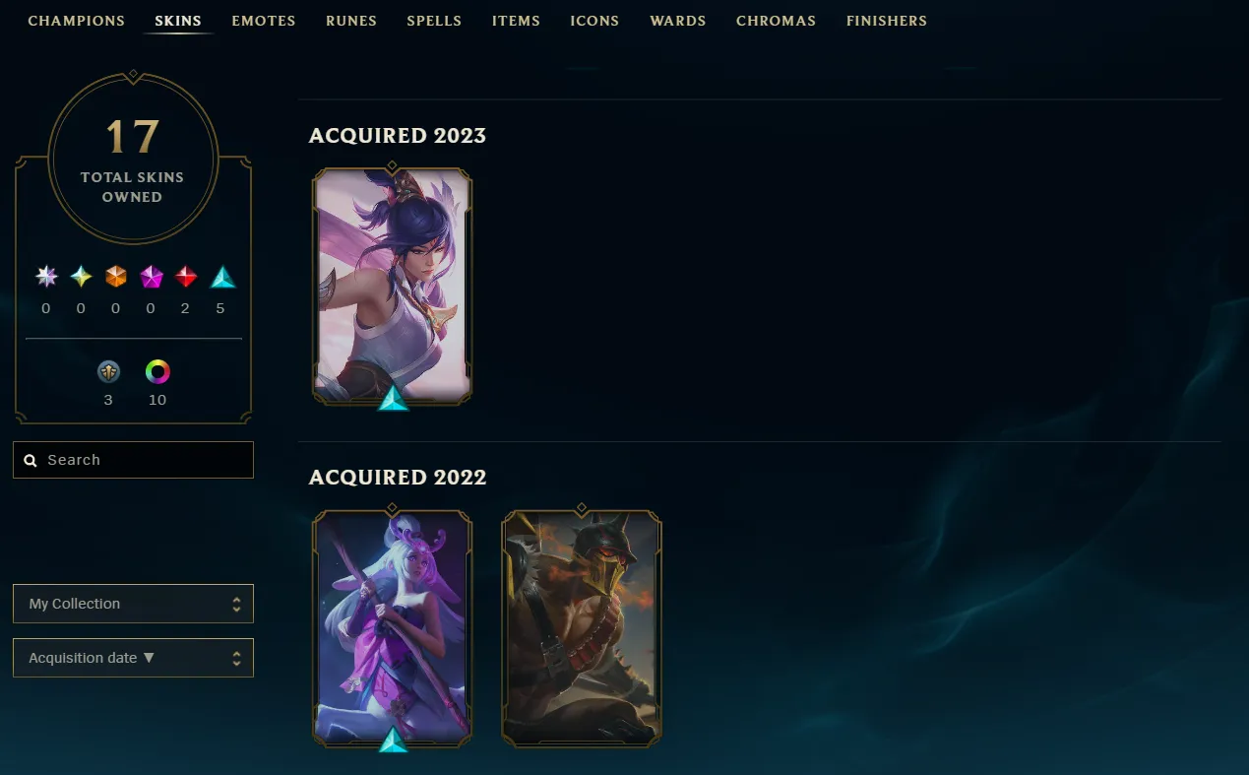Select the teal triangle rarity gem icon
Screen dimensions: 1249x775
223,277
